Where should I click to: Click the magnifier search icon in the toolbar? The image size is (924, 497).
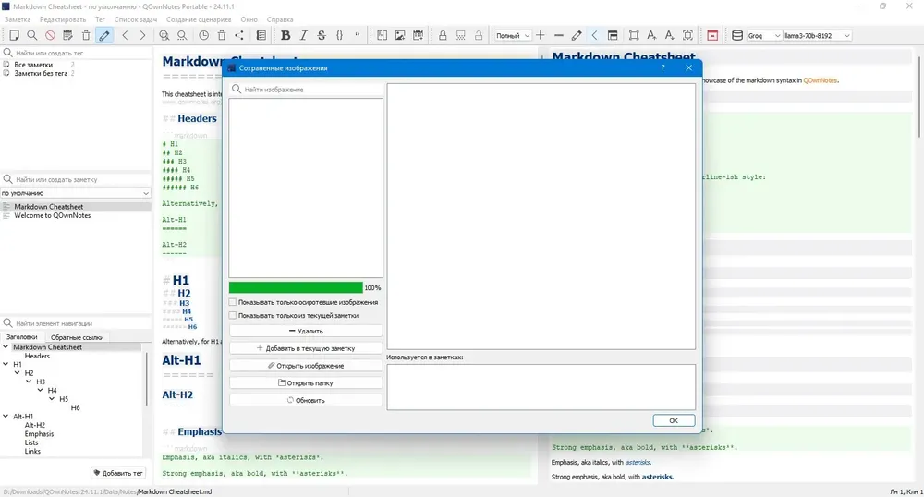coord(31,35)
